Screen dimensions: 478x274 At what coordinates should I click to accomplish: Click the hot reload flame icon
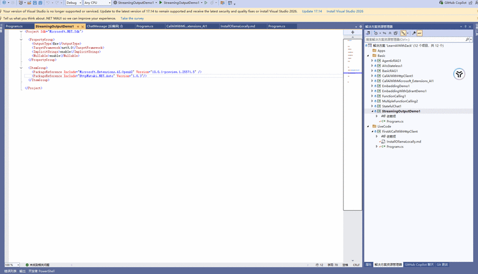click(212, 2)
